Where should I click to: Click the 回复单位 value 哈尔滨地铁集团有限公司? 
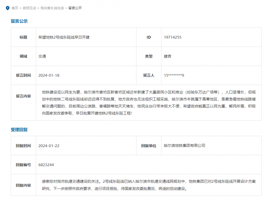click(184, 145)
